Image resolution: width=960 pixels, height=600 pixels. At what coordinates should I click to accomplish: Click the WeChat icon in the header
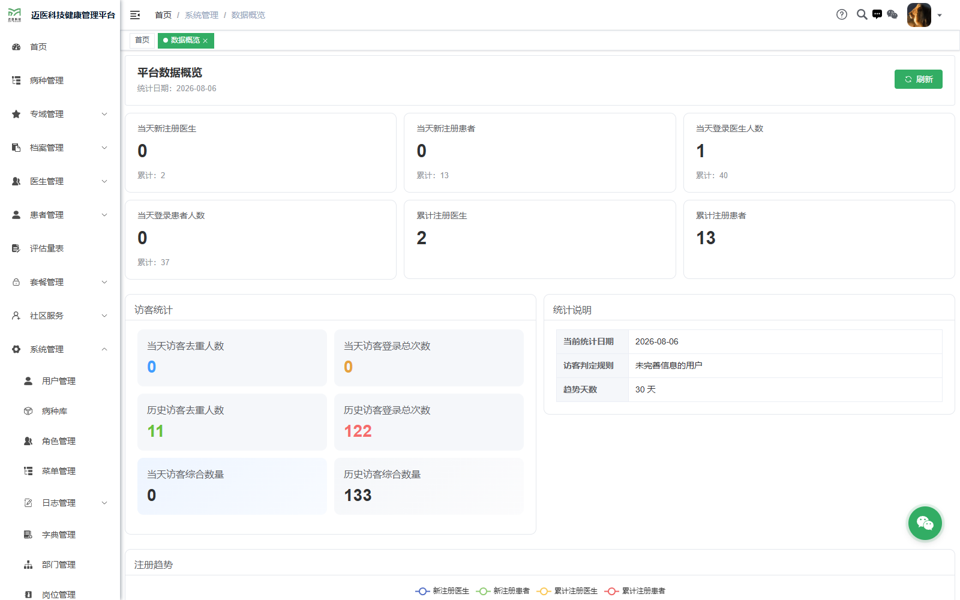click(x=892, y=14)
